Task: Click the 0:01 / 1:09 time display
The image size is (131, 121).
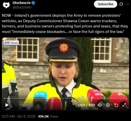Action: (x=87, y=105)
